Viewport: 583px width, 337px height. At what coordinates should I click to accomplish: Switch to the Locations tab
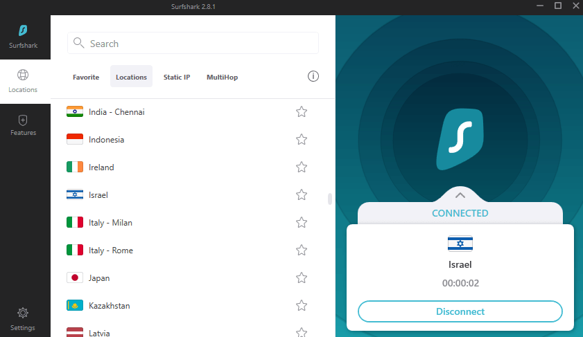click(131, 76)
